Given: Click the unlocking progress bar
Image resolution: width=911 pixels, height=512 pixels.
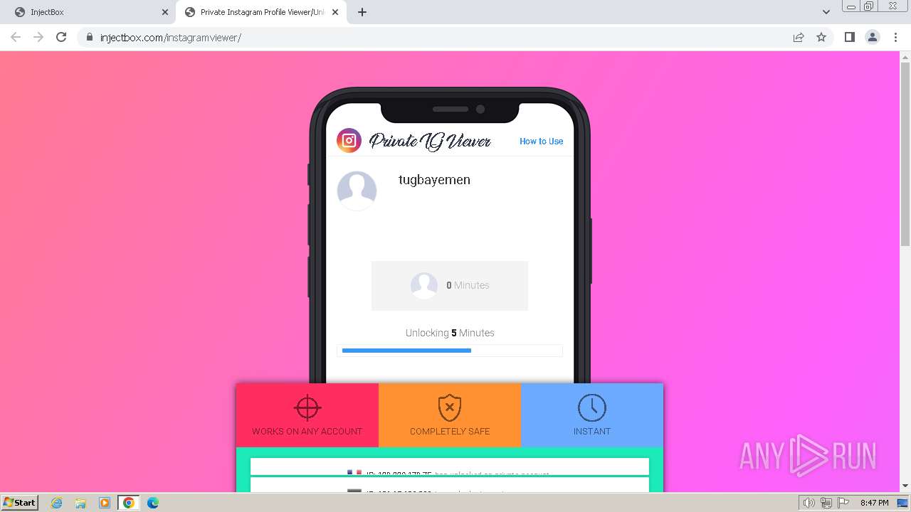Looking at the screenshot, I should pyautogui.click(x=450, y=351).
